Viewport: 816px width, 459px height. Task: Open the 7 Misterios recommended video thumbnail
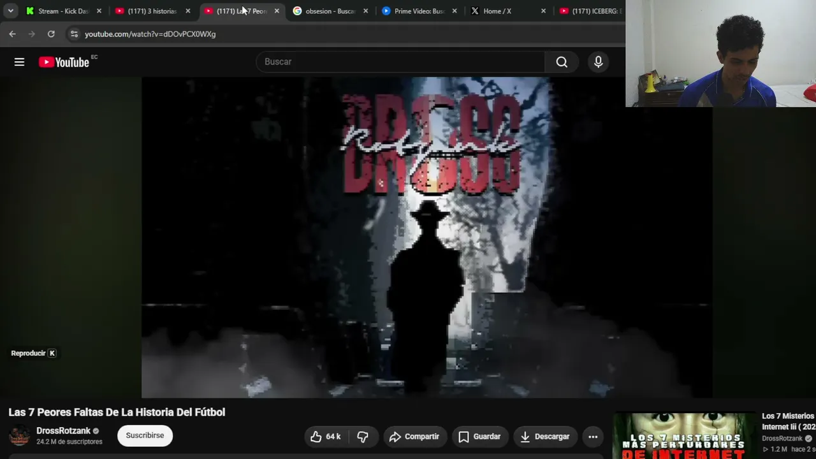(684, 436)
